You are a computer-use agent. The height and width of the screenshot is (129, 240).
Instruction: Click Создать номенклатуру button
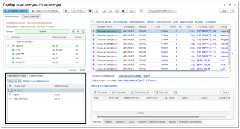click(x=45, y=11)
